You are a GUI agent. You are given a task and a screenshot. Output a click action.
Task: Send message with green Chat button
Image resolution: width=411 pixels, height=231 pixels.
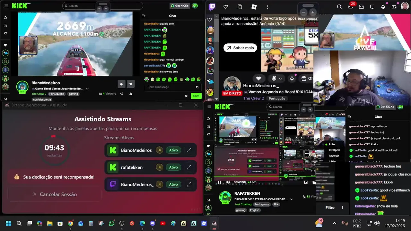pos(196,96)
